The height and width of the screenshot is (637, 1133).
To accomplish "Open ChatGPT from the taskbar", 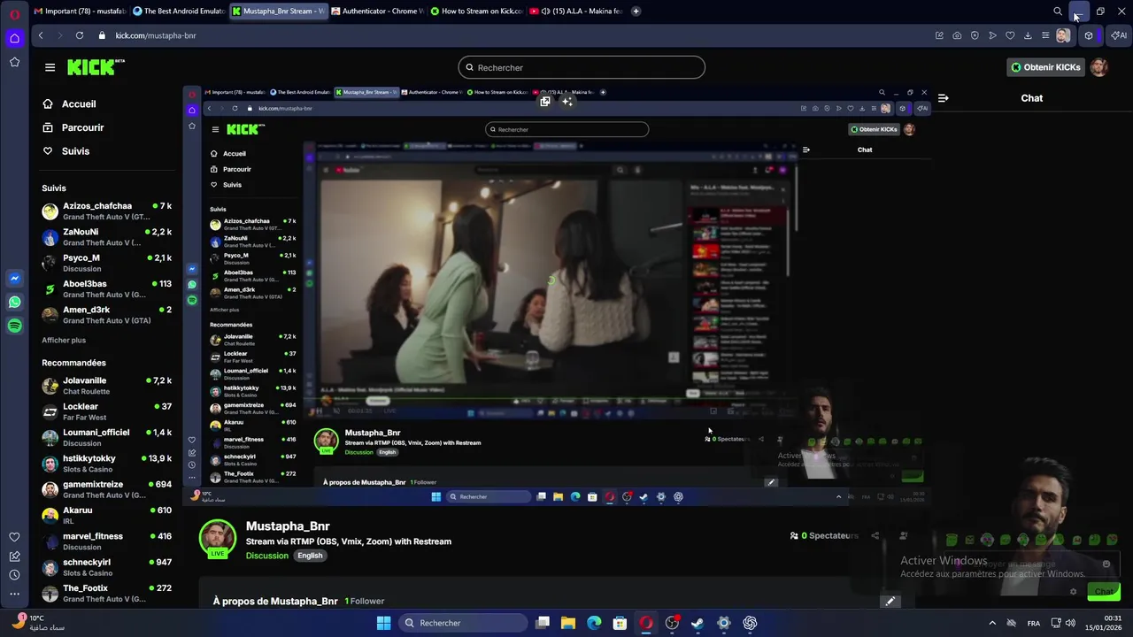I will 750,623.
